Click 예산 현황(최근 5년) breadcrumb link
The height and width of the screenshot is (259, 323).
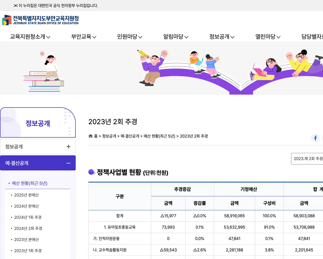click(x=159, y=136)
